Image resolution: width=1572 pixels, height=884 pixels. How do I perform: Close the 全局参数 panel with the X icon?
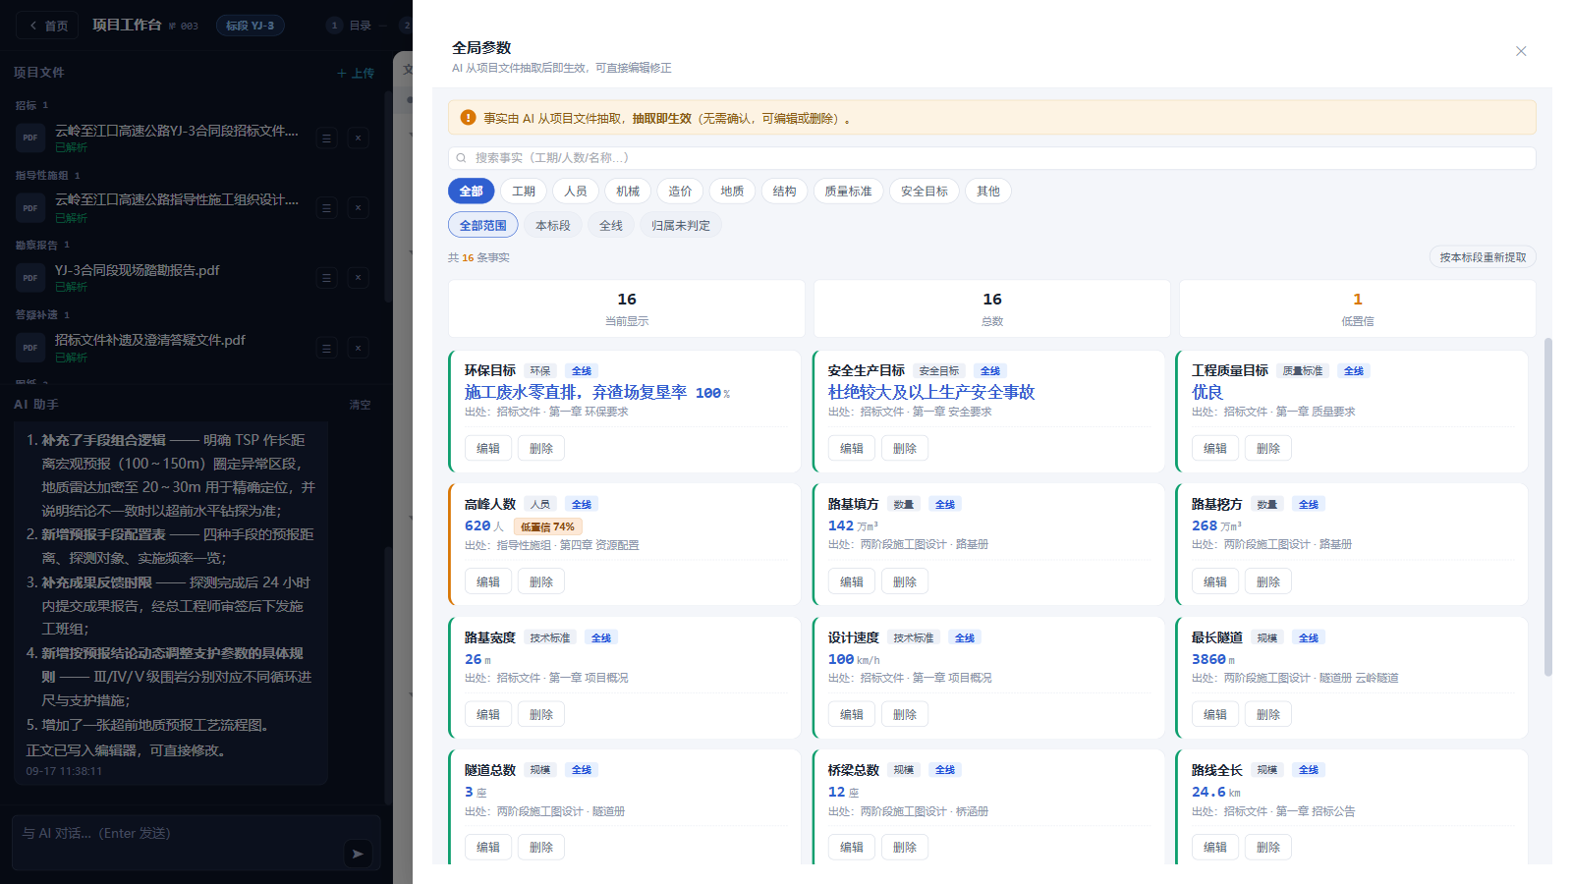[x=1521, y=51]
